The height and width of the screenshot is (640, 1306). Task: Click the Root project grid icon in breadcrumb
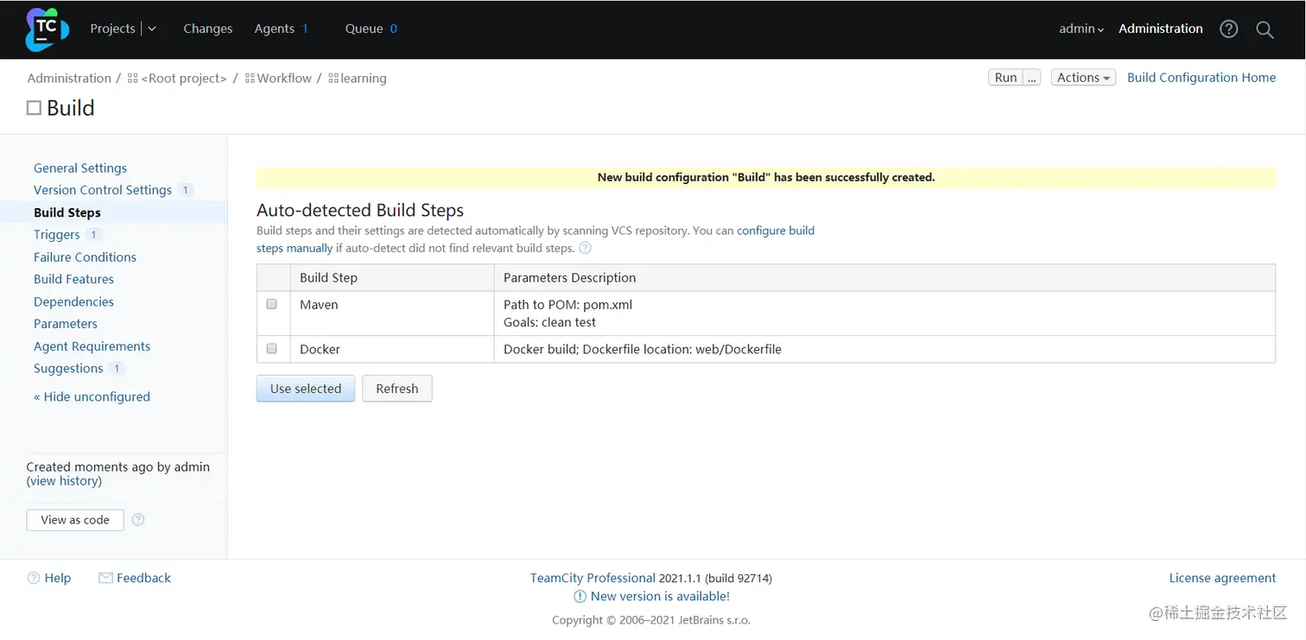click(x=132, y=79)
